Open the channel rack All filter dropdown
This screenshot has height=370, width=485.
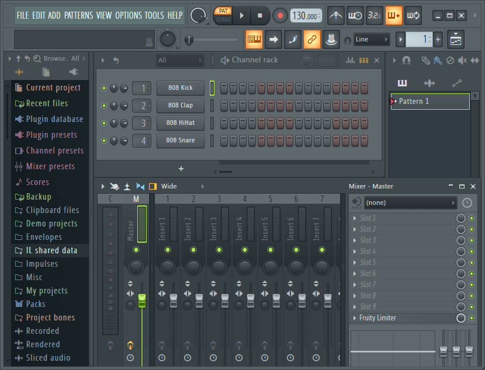click(x=180, y=60)
